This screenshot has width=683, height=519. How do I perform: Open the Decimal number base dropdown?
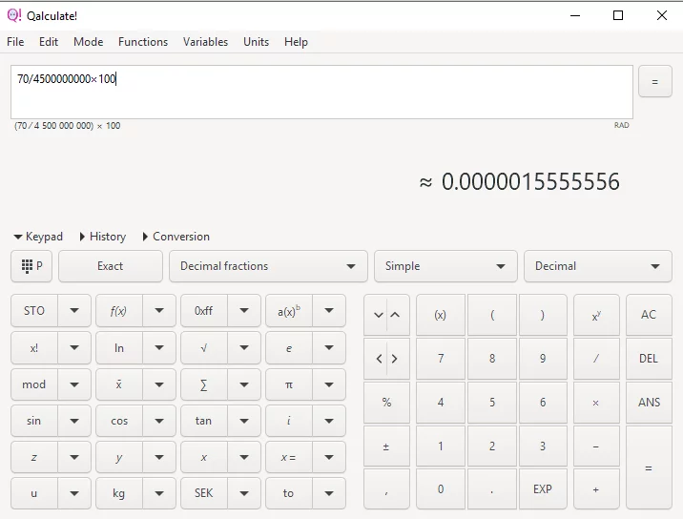pos(597,266)
